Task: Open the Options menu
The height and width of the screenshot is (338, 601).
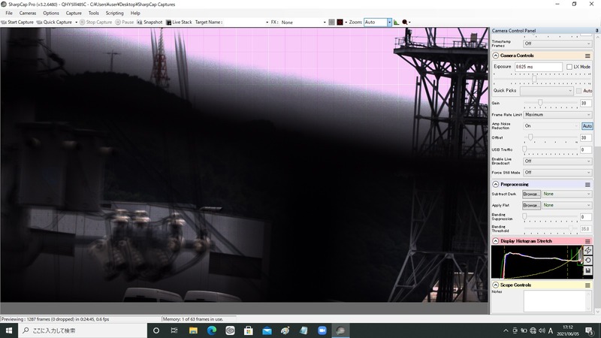Action: (x=51, y=13)
